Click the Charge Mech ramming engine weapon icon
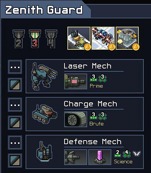Image resolution: width=151 pixels, height=173 pixels. (x=76, y=119)
